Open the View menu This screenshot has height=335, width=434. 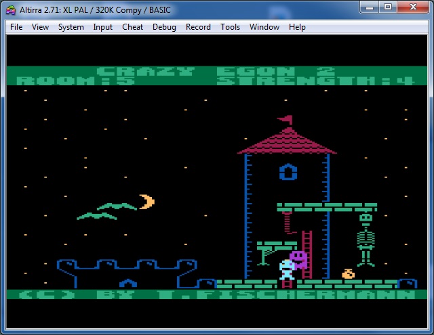click(x=40, y=27)
